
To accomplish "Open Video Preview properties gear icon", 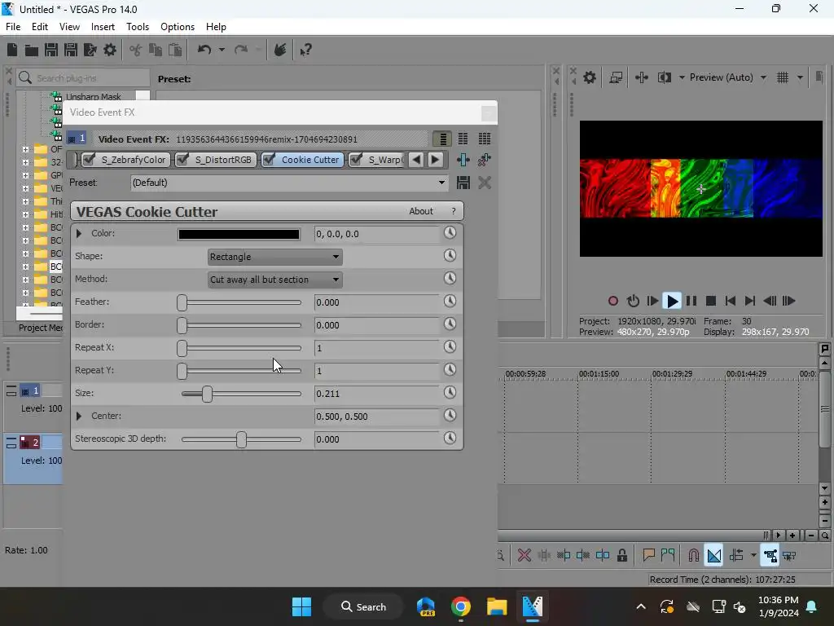I will (x=590, y=77).
